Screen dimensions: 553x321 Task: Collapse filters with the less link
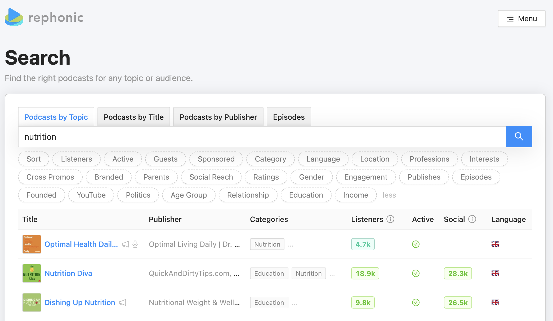(389, 195)
